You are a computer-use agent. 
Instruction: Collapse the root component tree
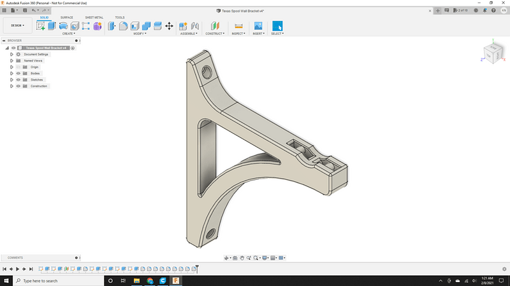(7, 48)
